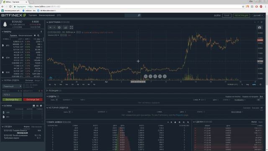Click the log in link in header

click(217, 16)
